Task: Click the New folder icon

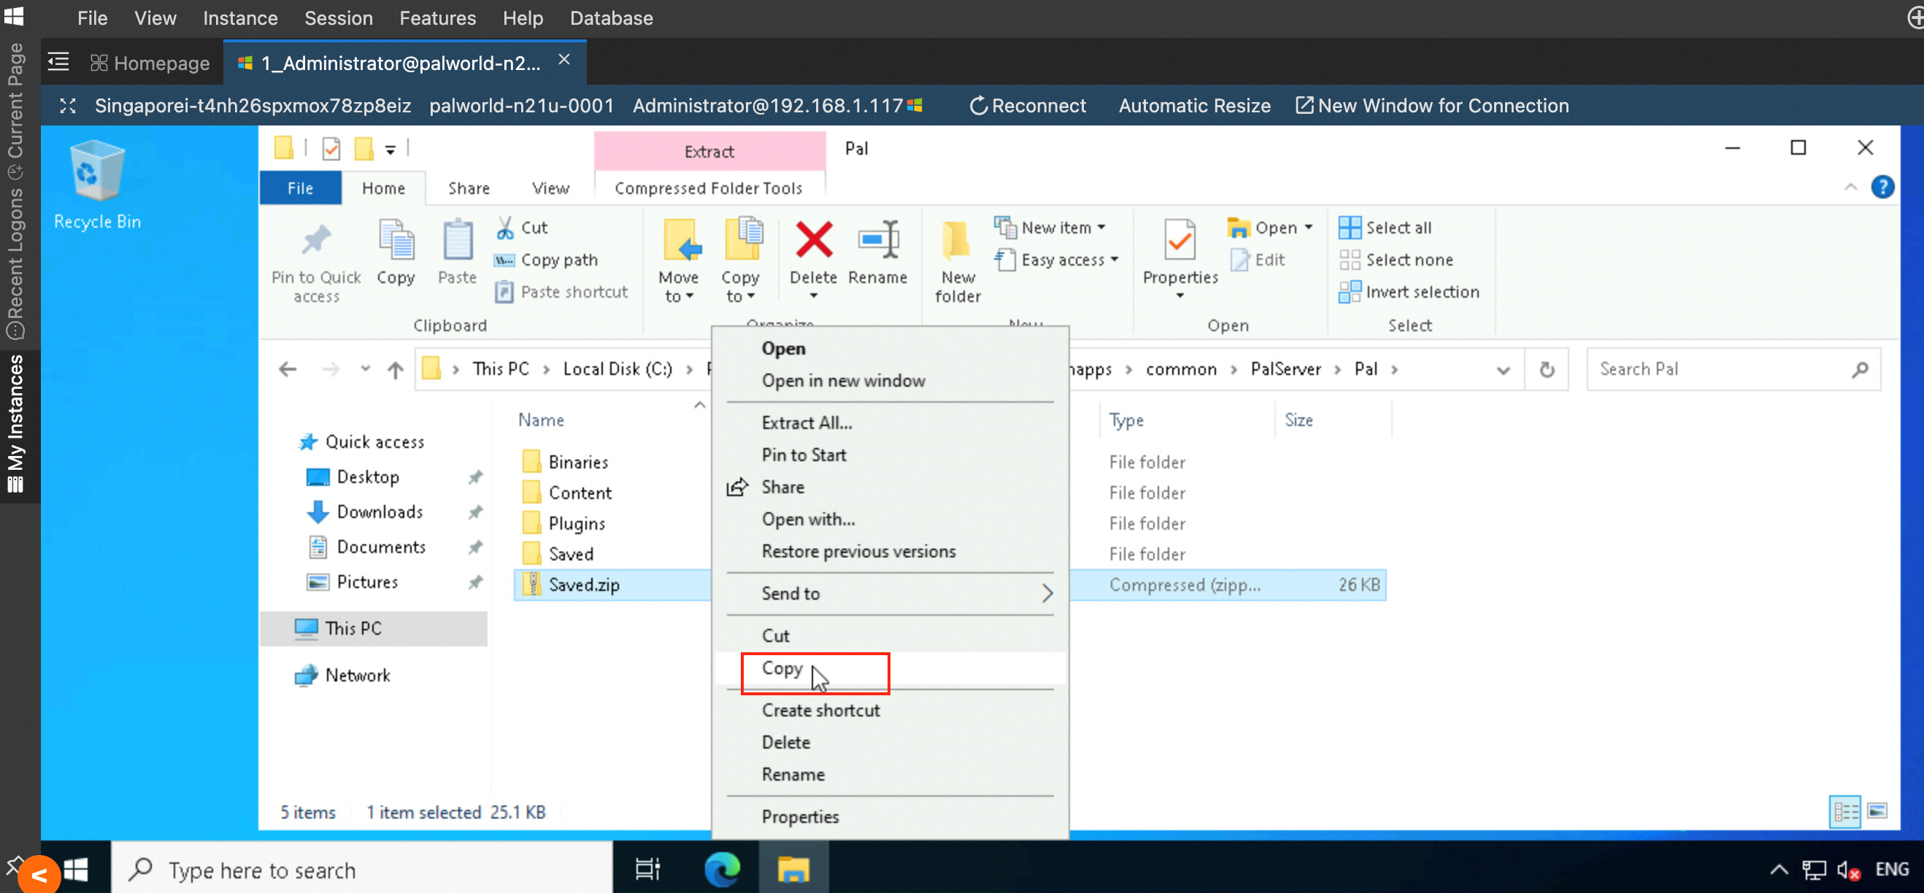Action: point(957,241)
